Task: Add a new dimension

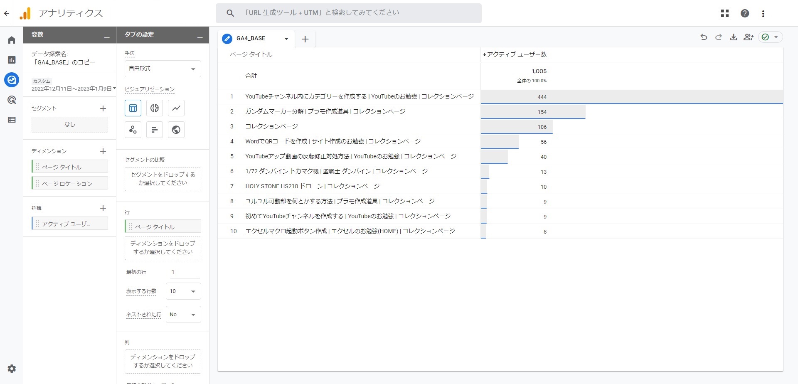Action: [103, 151]
